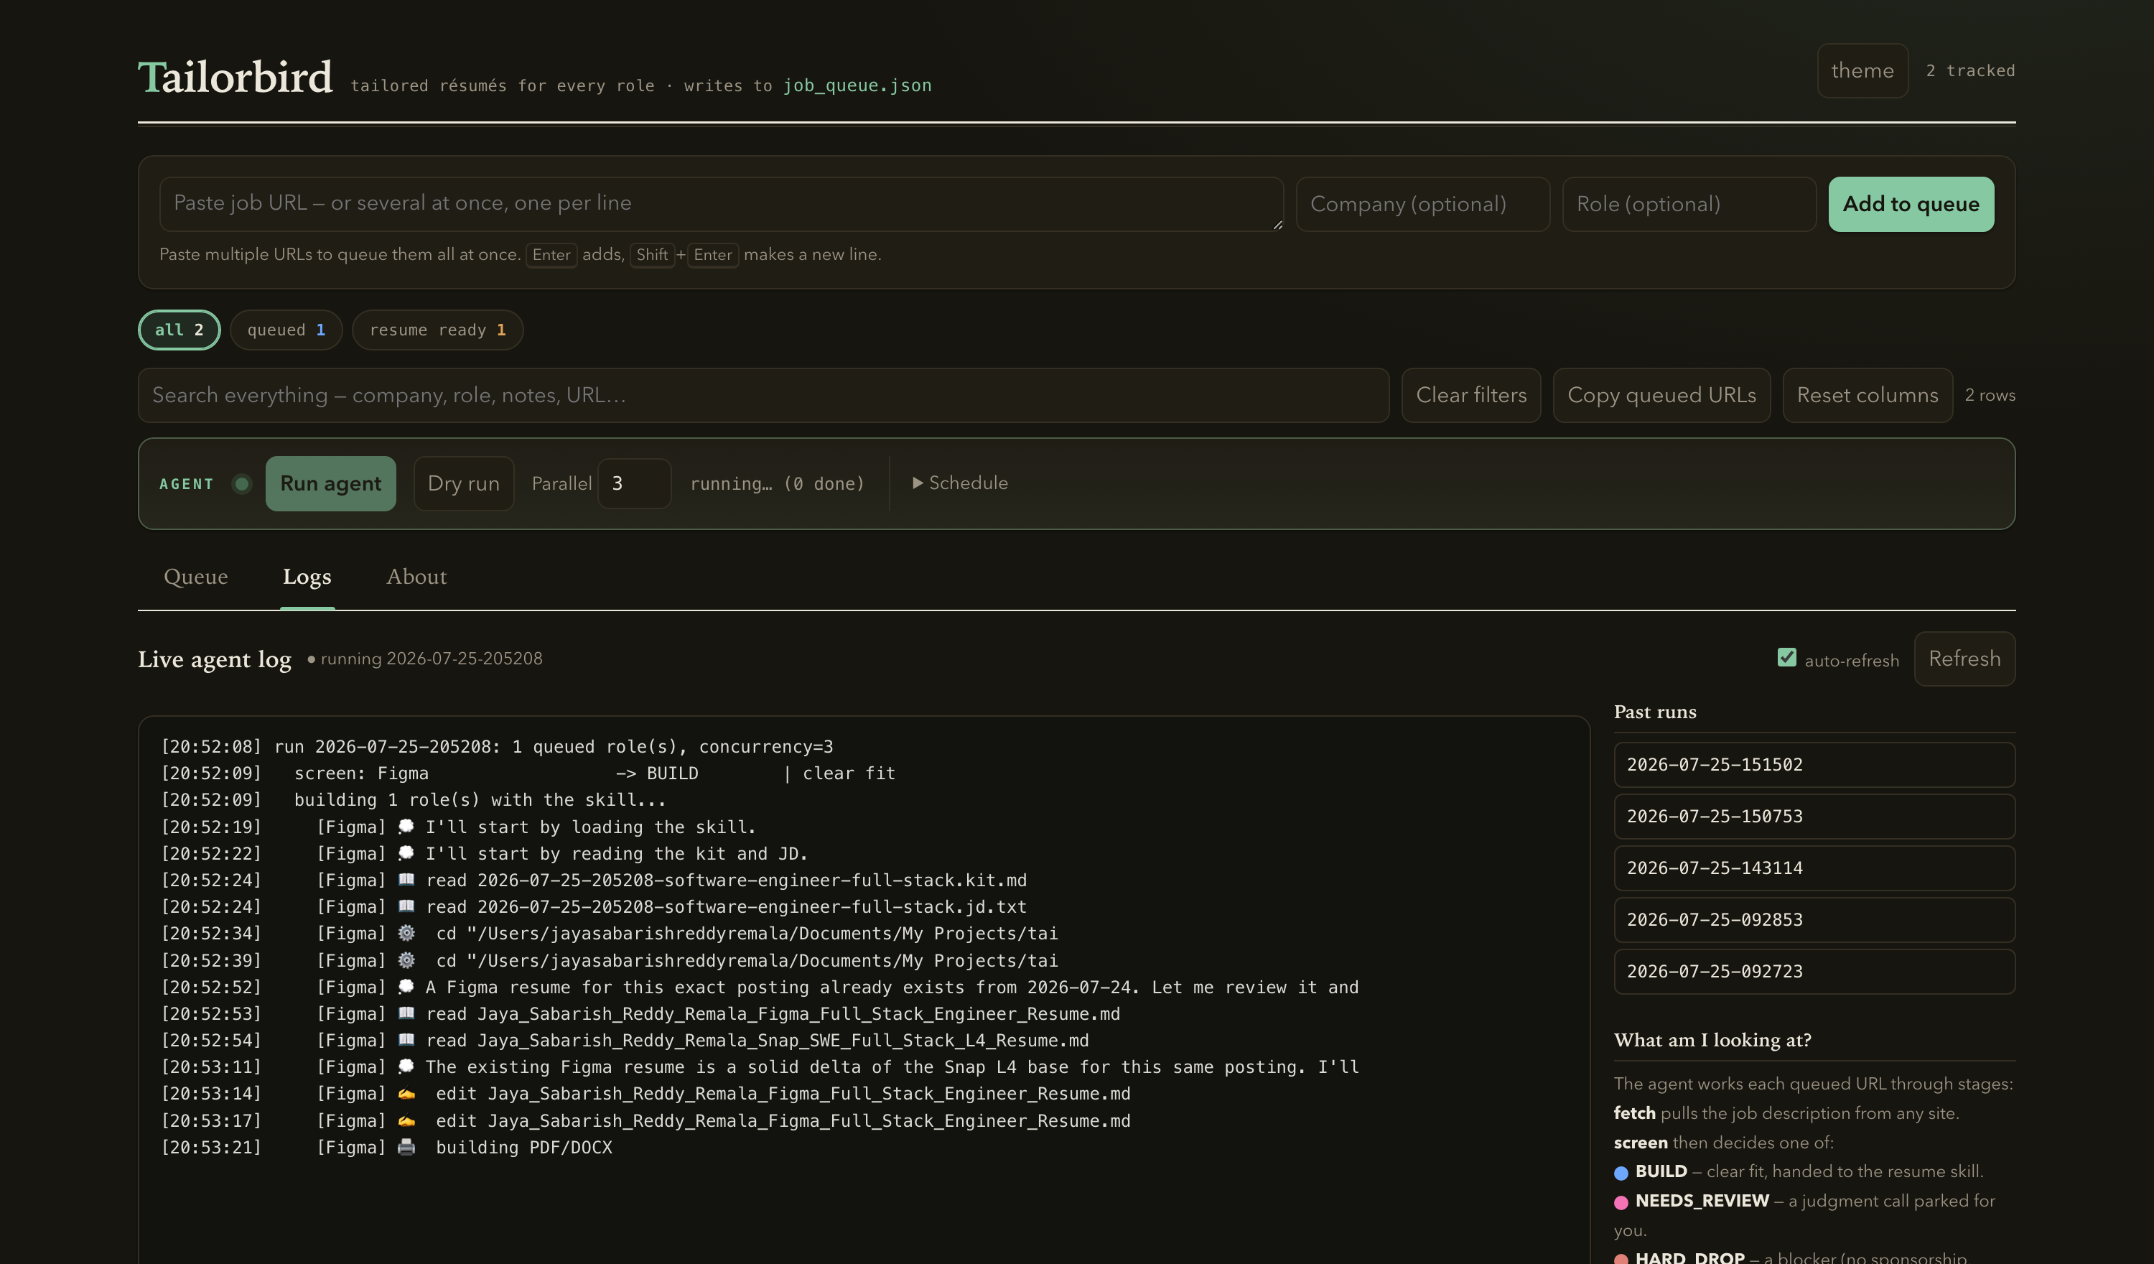Click the Run agent button

pos(331,484)
